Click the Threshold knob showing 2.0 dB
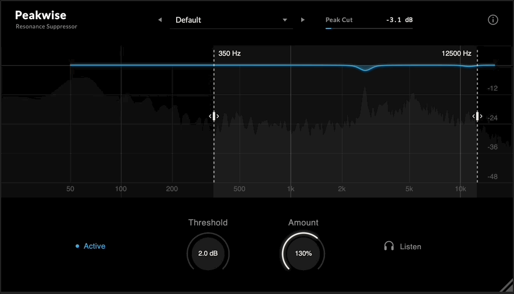This screenshot has width=514, height=294. (x=208, y=253)
